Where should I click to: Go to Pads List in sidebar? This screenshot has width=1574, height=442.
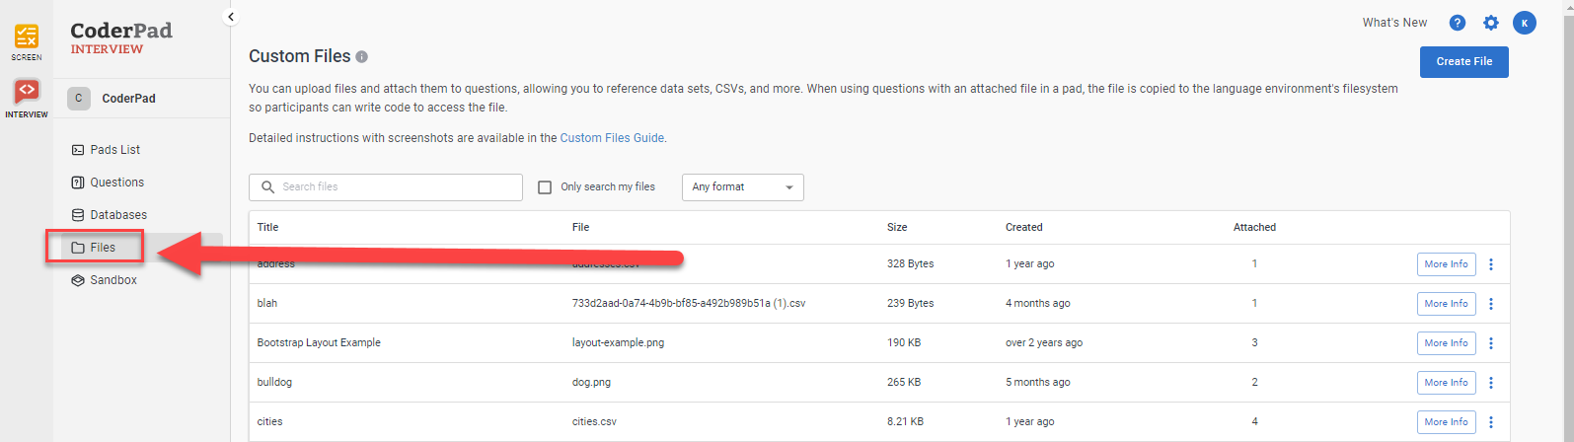click(114, 150)
